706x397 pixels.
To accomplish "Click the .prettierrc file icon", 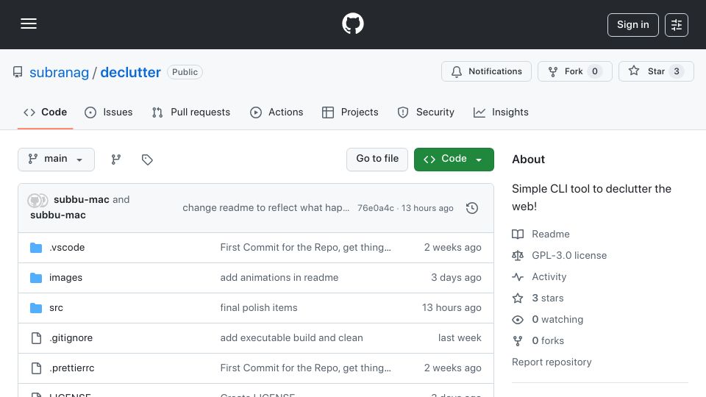I will [36, 368].
